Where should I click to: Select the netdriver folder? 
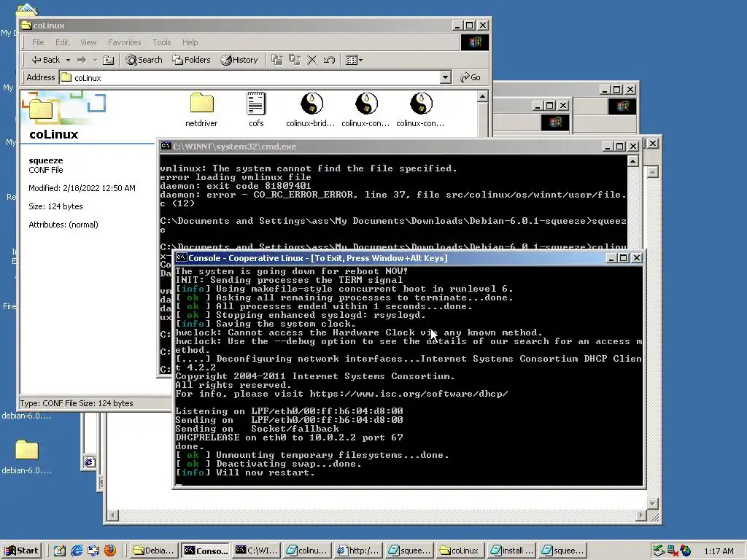[201, 110]
